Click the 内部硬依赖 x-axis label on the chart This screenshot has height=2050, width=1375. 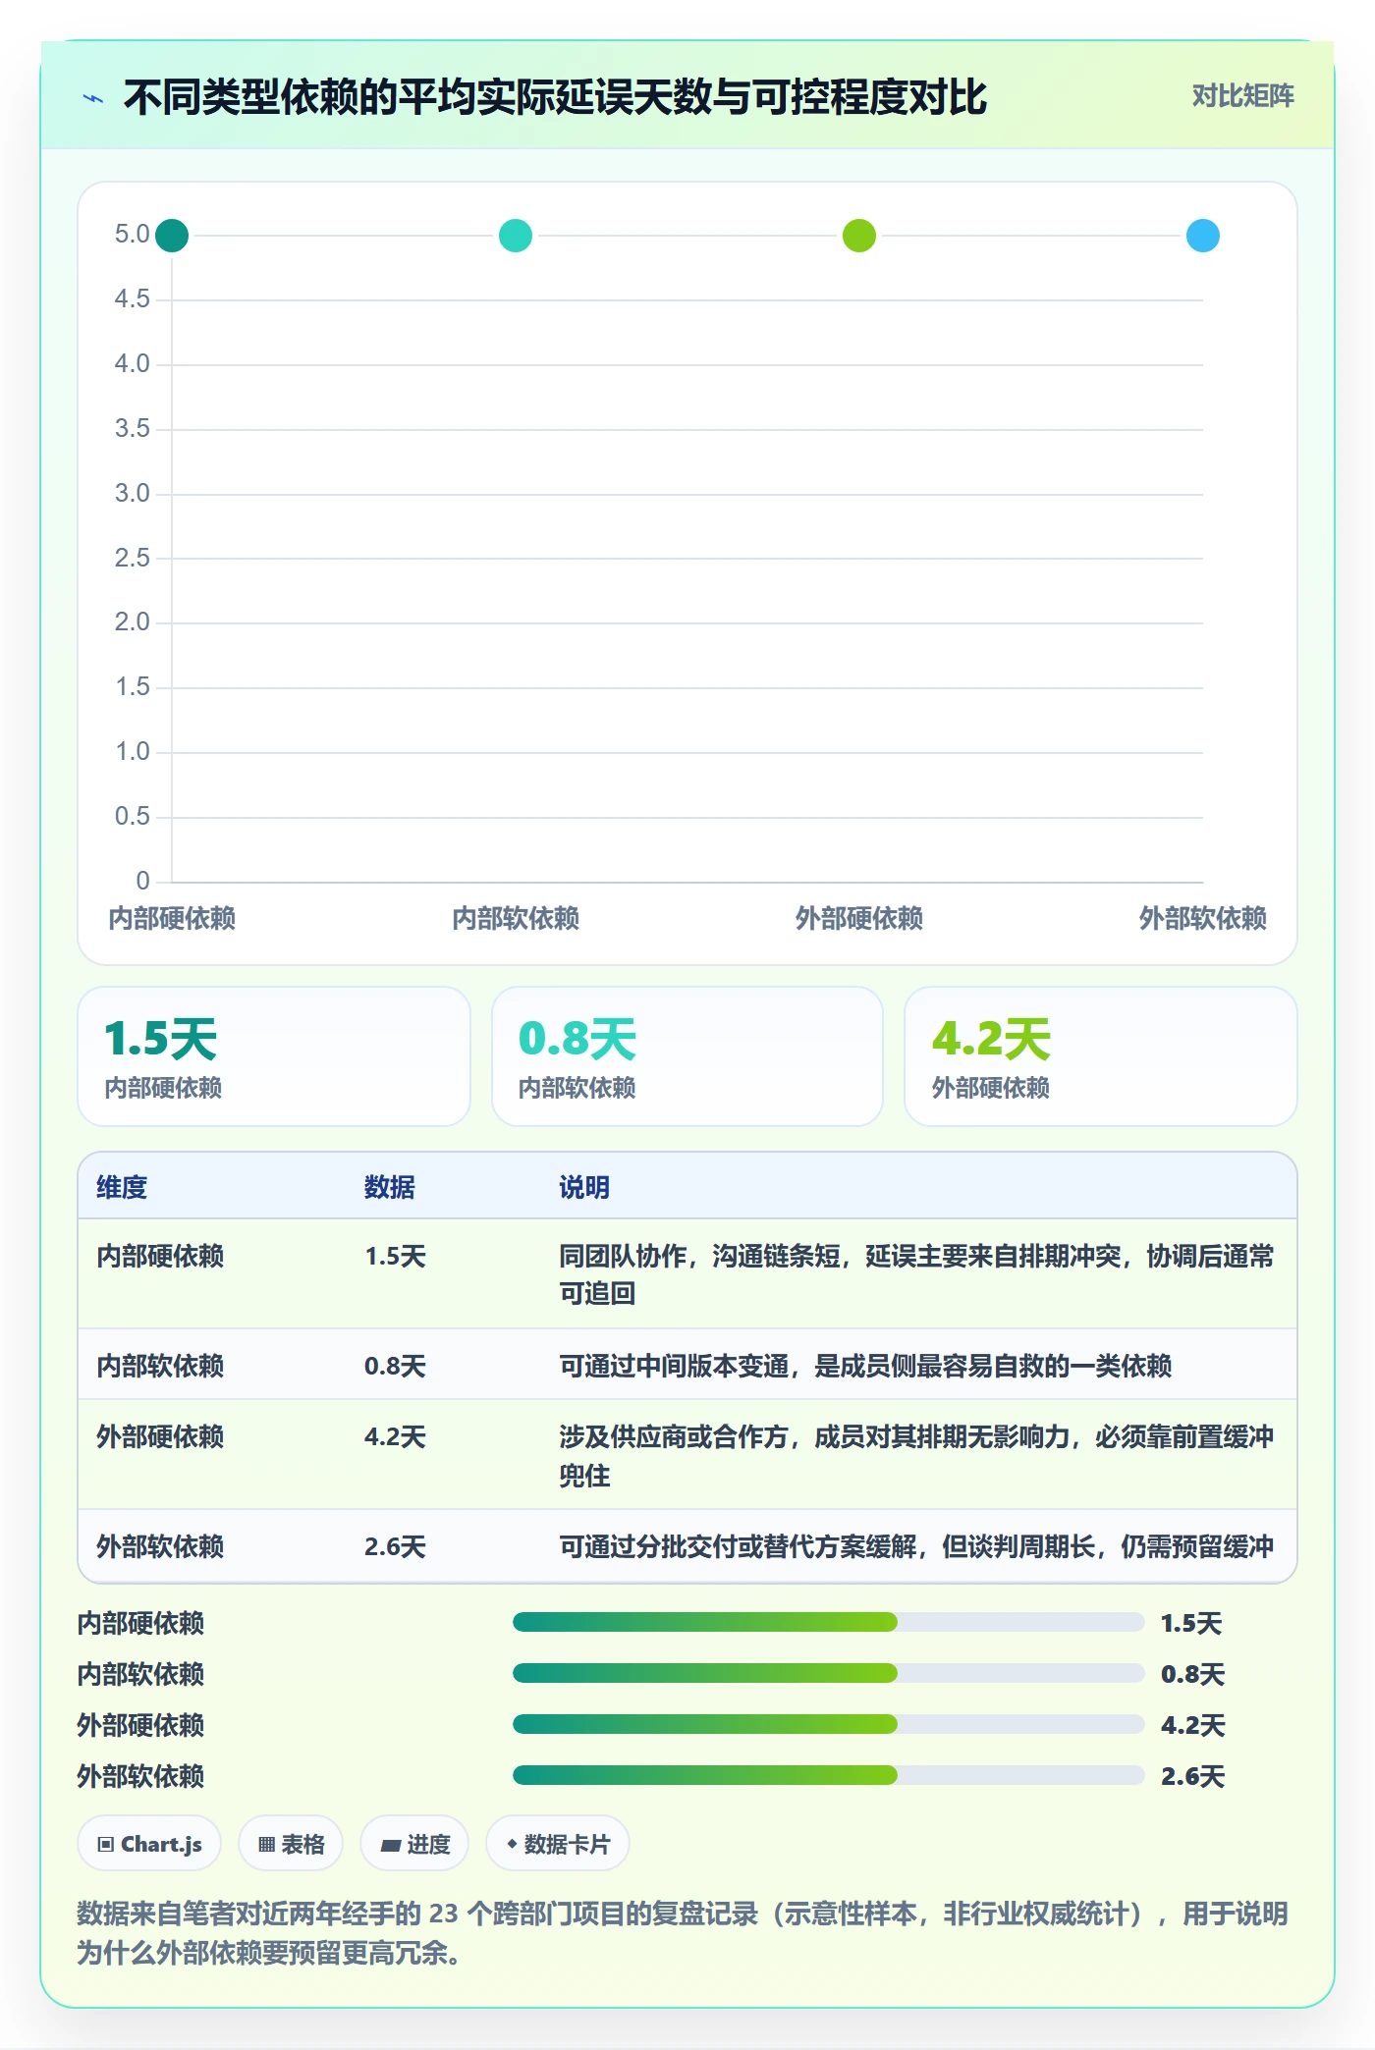click(x=172, y=918)
